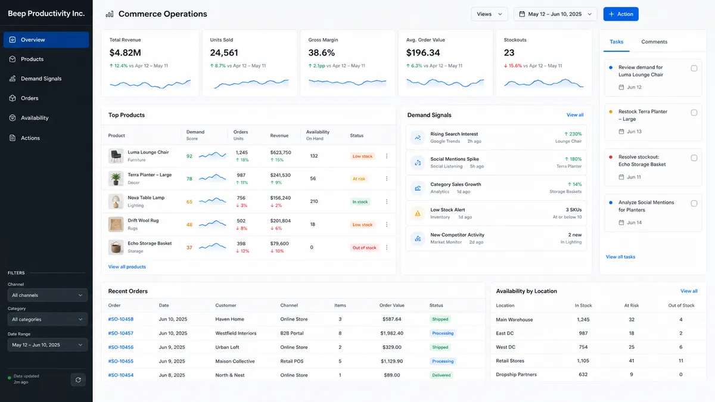Check the Review demand for Luma Lounge Chair task

pos(694,68)
